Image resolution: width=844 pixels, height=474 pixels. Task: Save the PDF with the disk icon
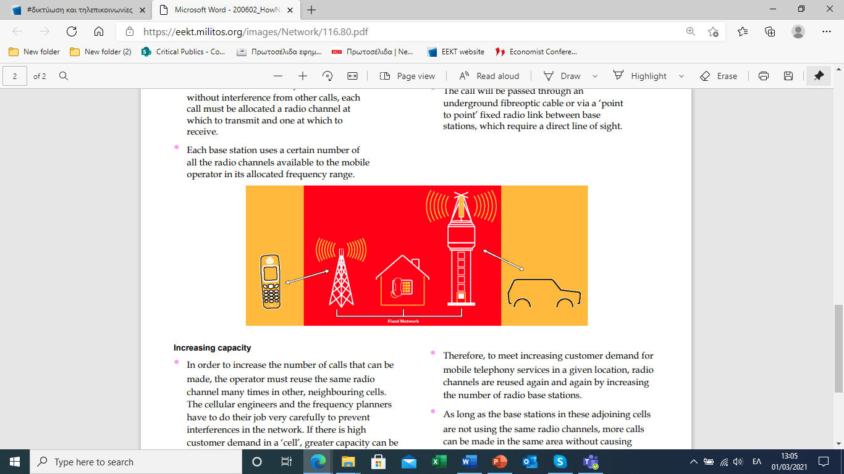pos(788,76)
